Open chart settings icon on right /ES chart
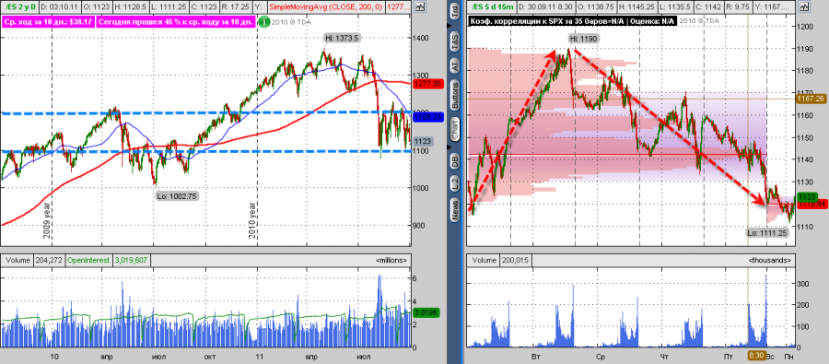Screen dimensions: 829x364 (x=805, y=7)
